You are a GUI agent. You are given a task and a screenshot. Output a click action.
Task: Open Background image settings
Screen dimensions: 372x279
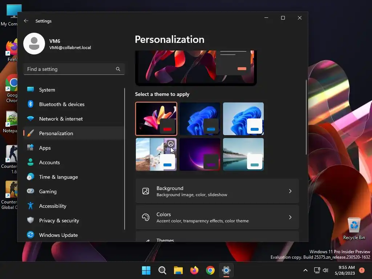pos(217,191)
